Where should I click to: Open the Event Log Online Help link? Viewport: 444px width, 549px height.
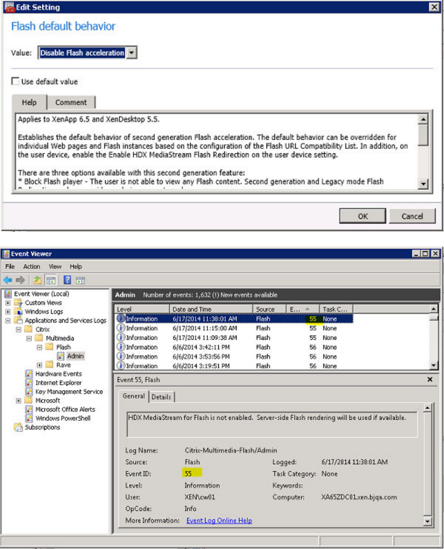pyautogui.click(x=219, y=521)
